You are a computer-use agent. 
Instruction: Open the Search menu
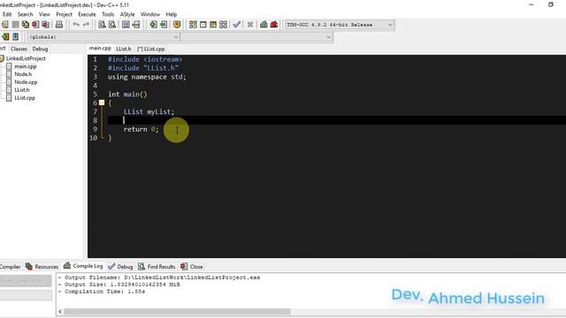[x=26, y=14]
